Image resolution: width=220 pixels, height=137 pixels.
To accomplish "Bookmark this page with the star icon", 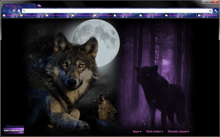I will point(210,11).
